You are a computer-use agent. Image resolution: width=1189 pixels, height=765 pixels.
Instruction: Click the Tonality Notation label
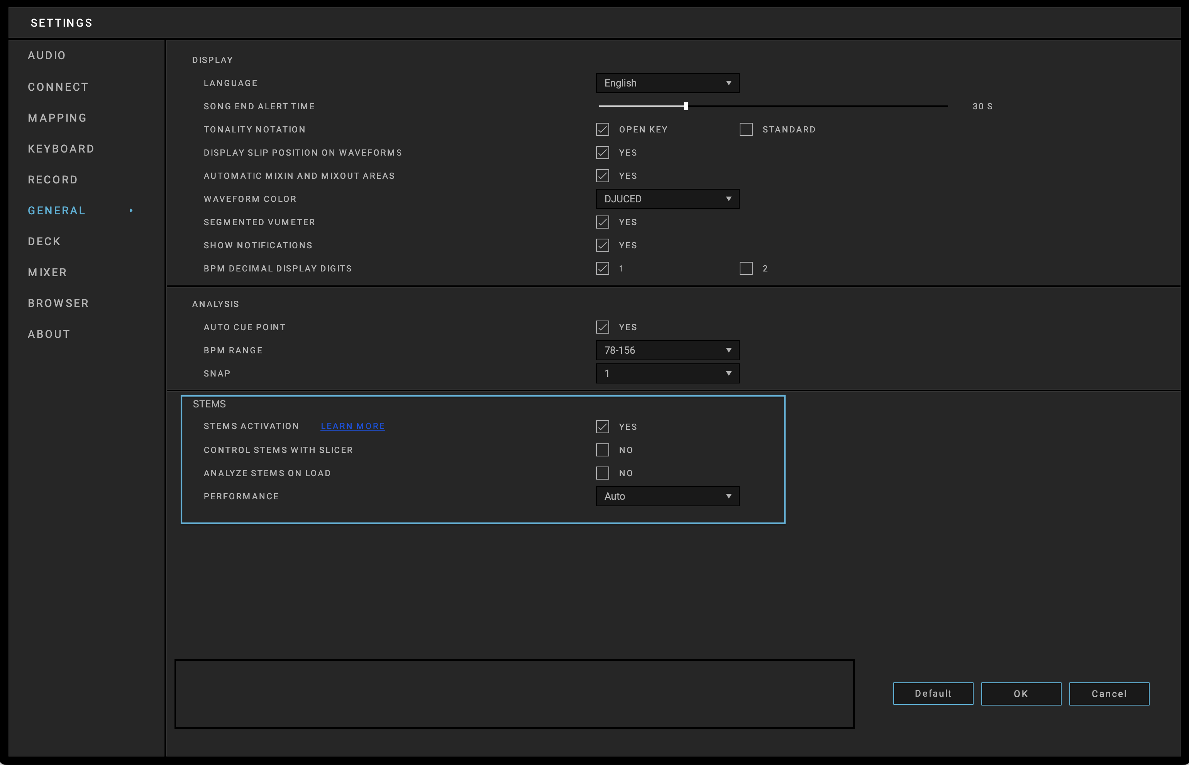click(x=255, y=130)
